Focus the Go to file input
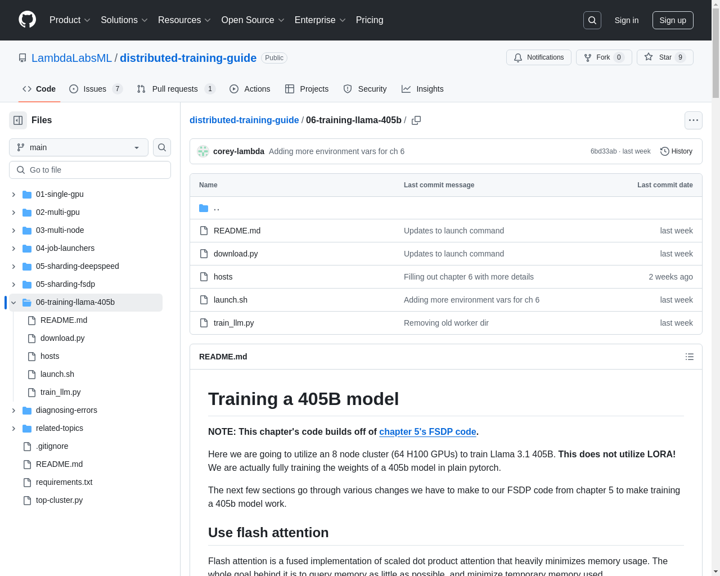This screenshot has width=720, height=576. coord(90,170)
